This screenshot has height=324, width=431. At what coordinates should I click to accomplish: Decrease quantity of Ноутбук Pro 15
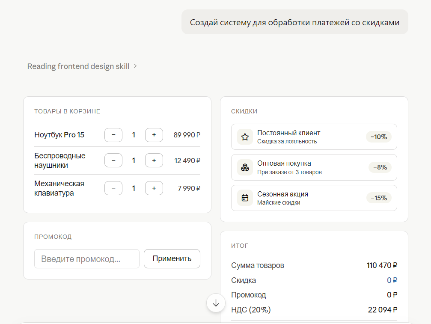click(113, 135)
